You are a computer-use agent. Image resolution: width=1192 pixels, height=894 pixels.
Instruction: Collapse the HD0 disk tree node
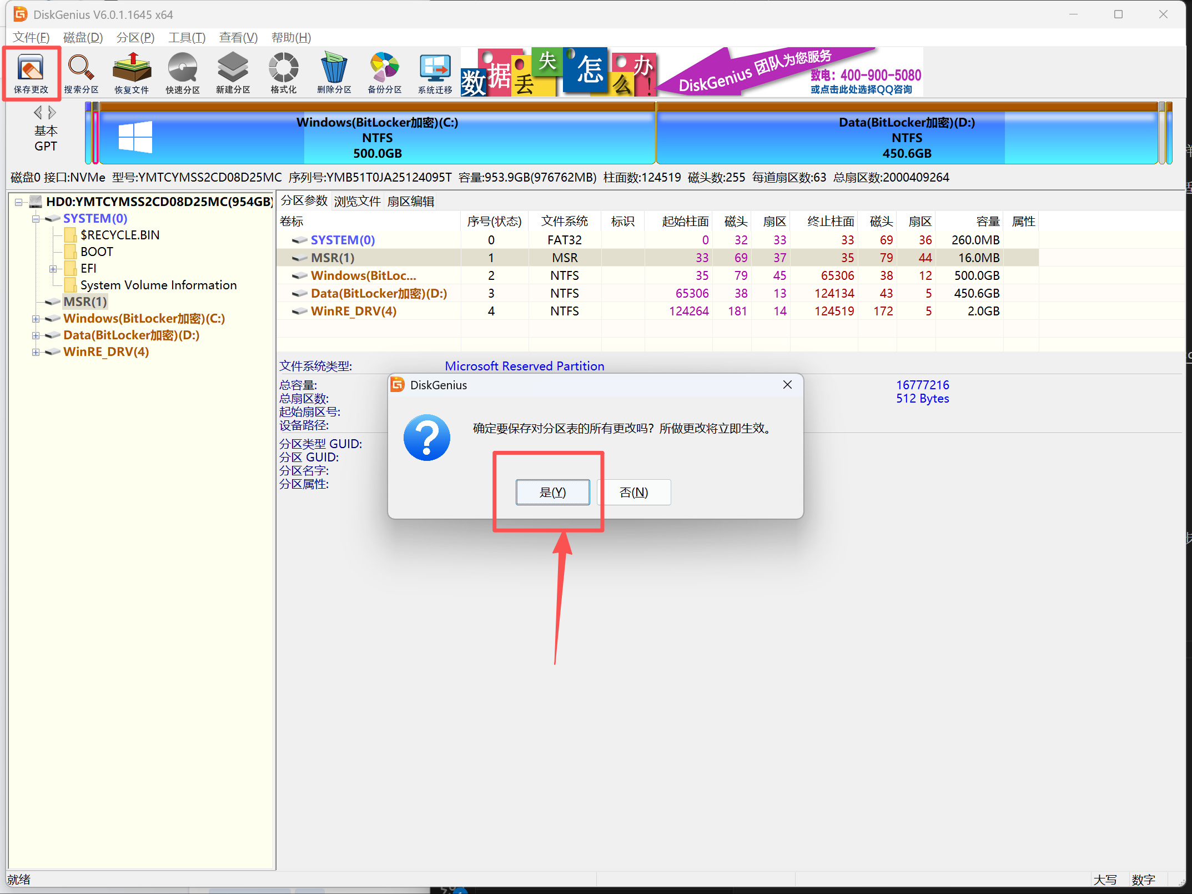[19, 202]
